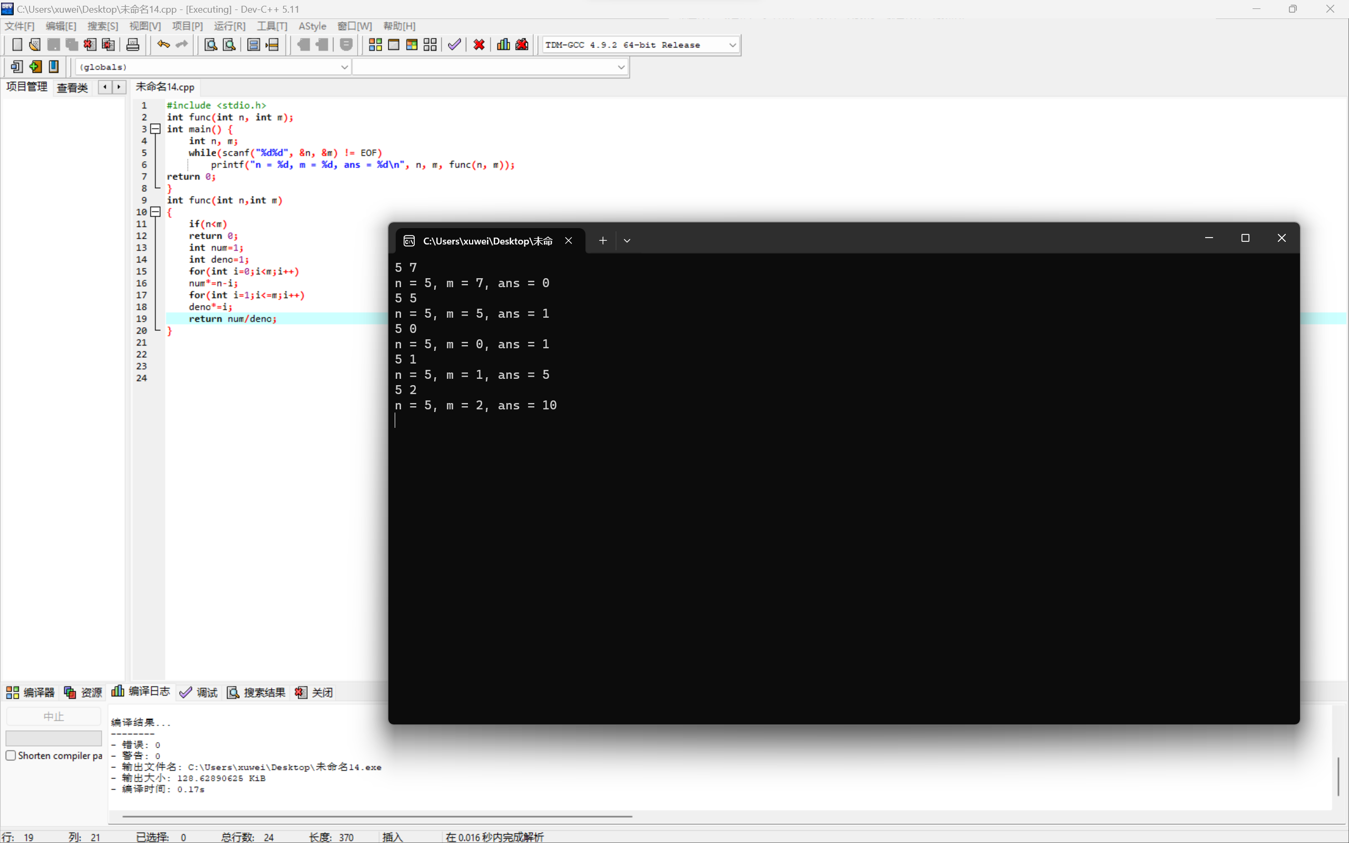Open the (globals) scope dropdown

pyautogui.click(x=344, y=67)
